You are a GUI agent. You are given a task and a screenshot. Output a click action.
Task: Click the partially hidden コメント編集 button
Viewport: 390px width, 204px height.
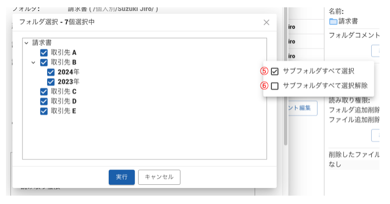coord(301,108)
